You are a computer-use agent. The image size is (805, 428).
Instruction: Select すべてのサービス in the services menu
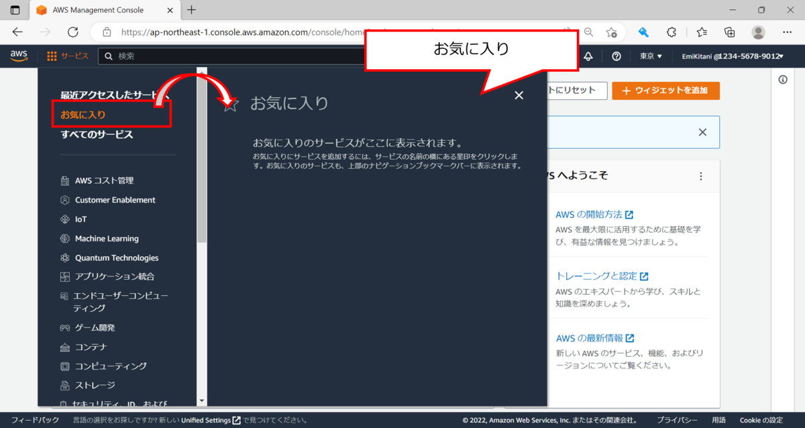point(97,134)
